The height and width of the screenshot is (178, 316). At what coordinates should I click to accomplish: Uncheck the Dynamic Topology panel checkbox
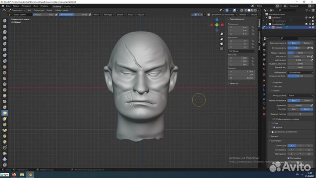click(x=272, y=132)
